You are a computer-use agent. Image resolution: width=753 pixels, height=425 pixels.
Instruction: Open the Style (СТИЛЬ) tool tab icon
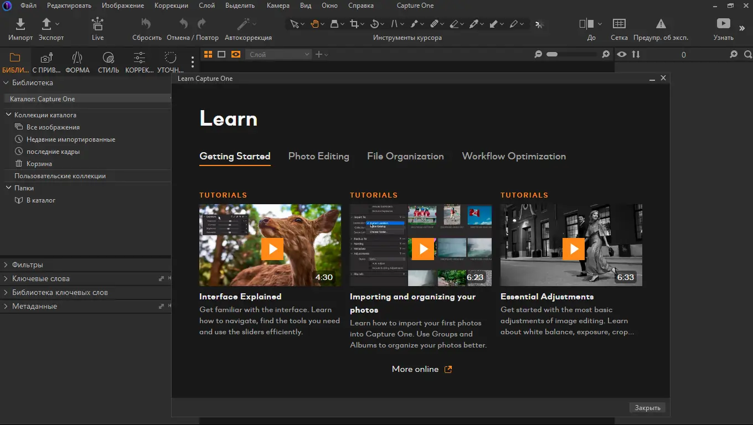(x=109, y=58)
